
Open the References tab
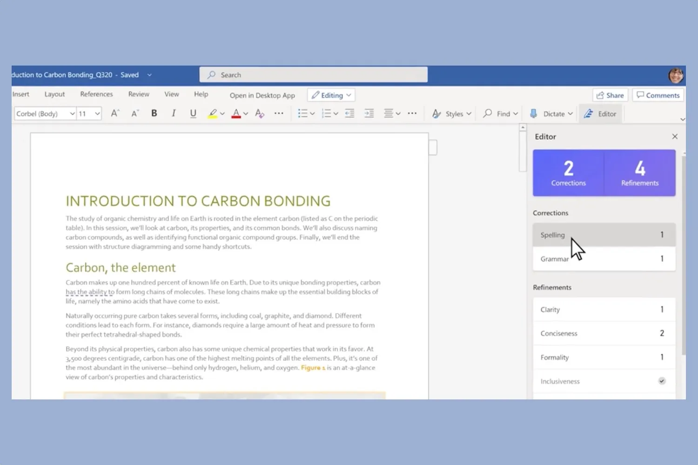[x=96, y=94]
